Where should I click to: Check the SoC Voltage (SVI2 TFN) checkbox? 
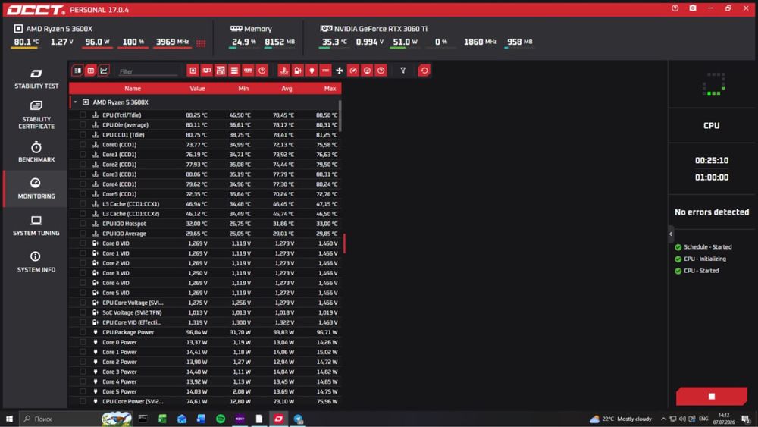[83, 312]
